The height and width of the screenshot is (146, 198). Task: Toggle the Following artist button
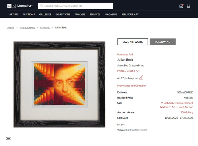click(163, 42)
